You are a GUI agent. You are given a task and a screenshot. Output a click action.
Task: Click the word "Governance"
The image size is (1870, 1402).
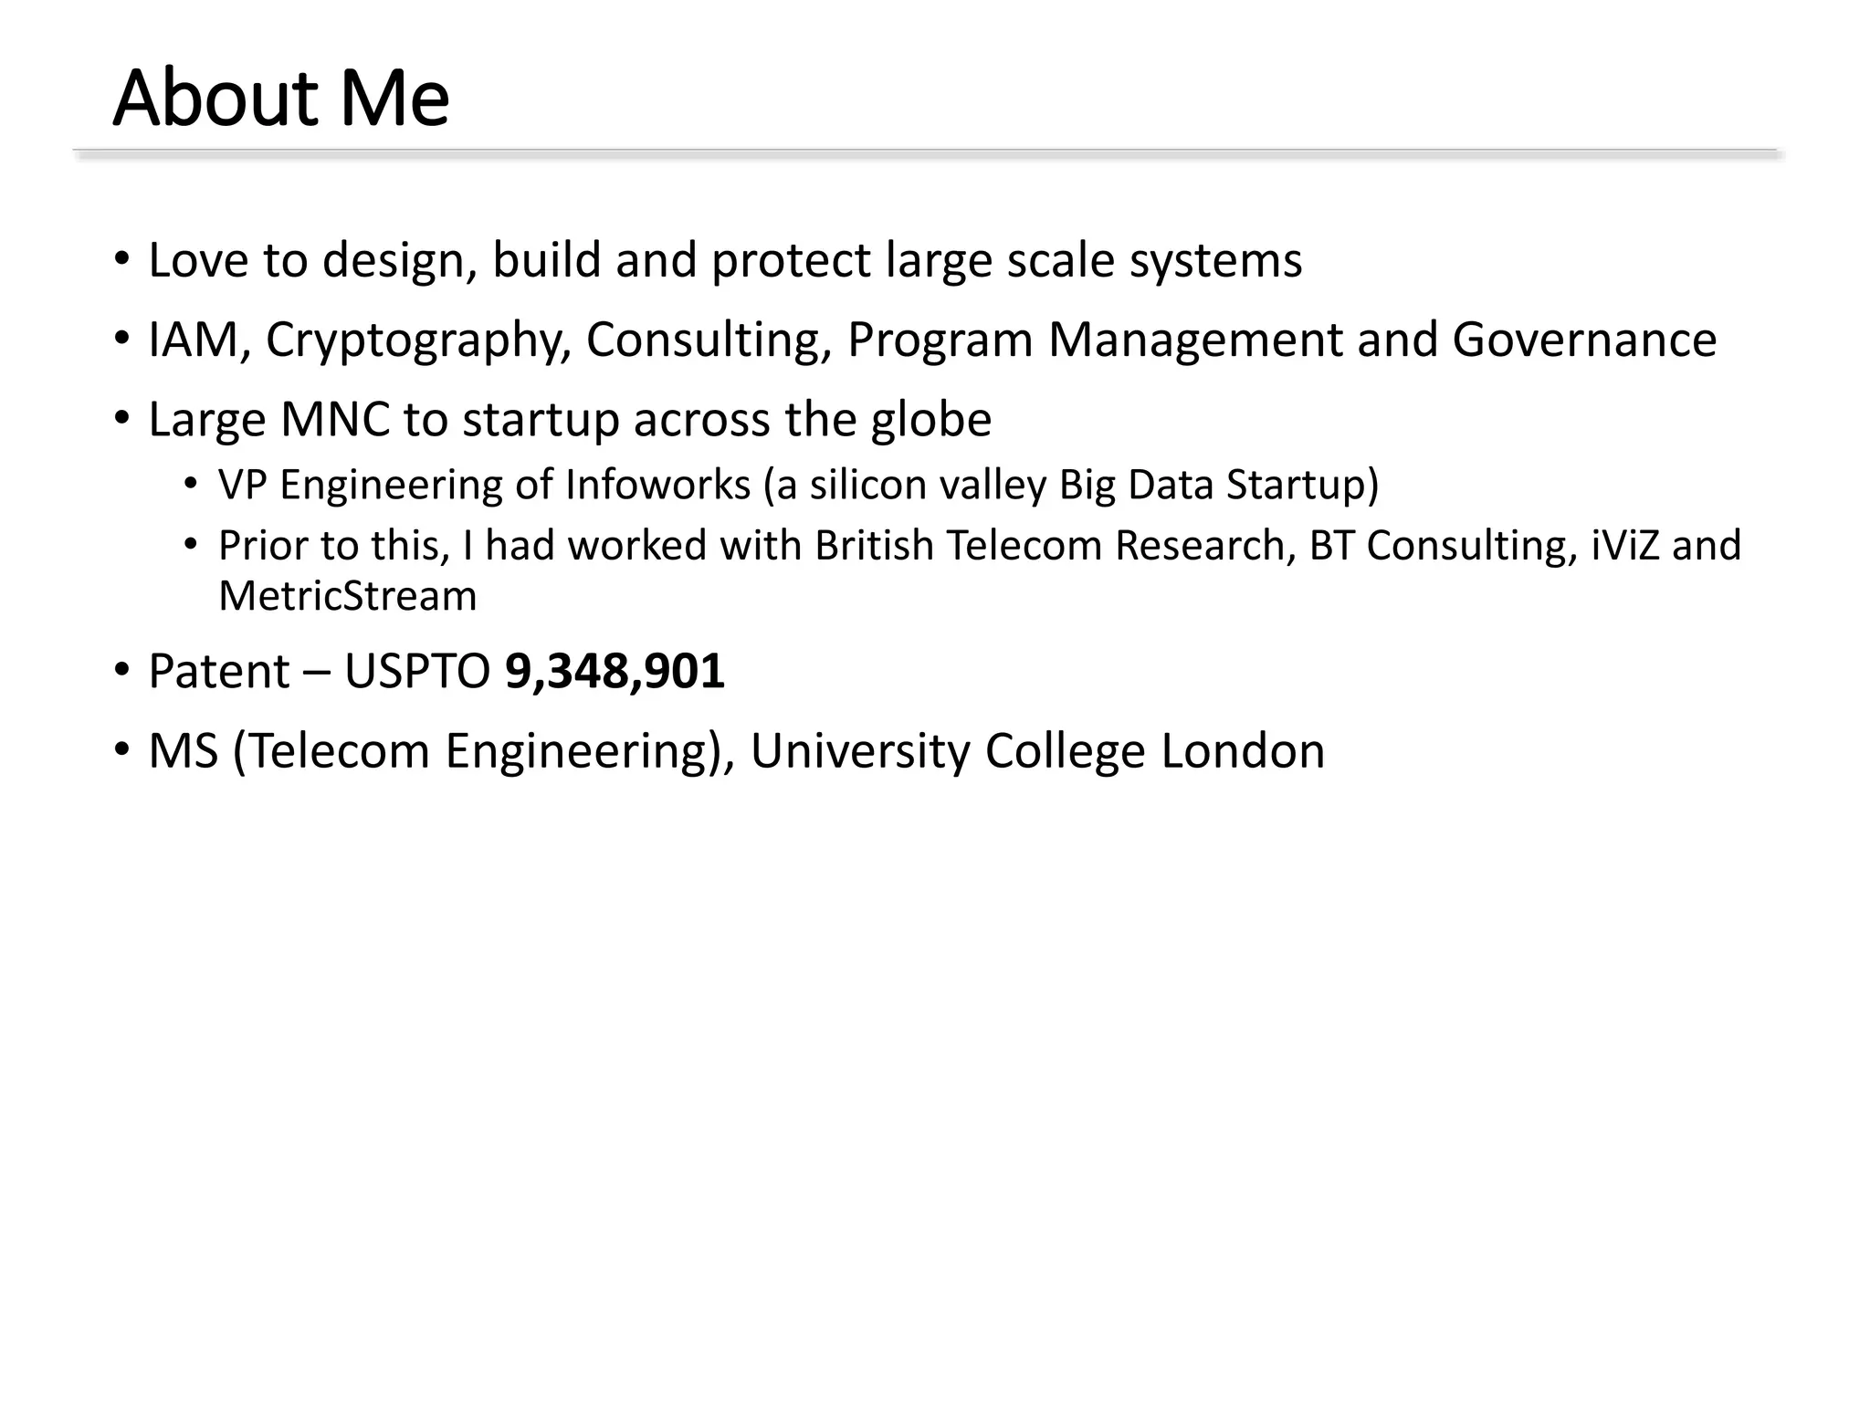[1583, 340]
